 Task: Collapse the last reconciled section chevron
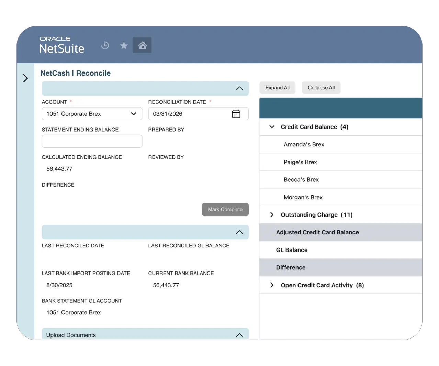[x=239, y=232]
